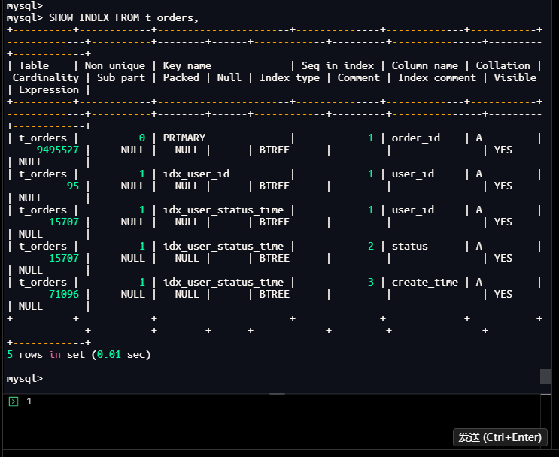Click idx_user_status_time in the status row

click(223, 246)
